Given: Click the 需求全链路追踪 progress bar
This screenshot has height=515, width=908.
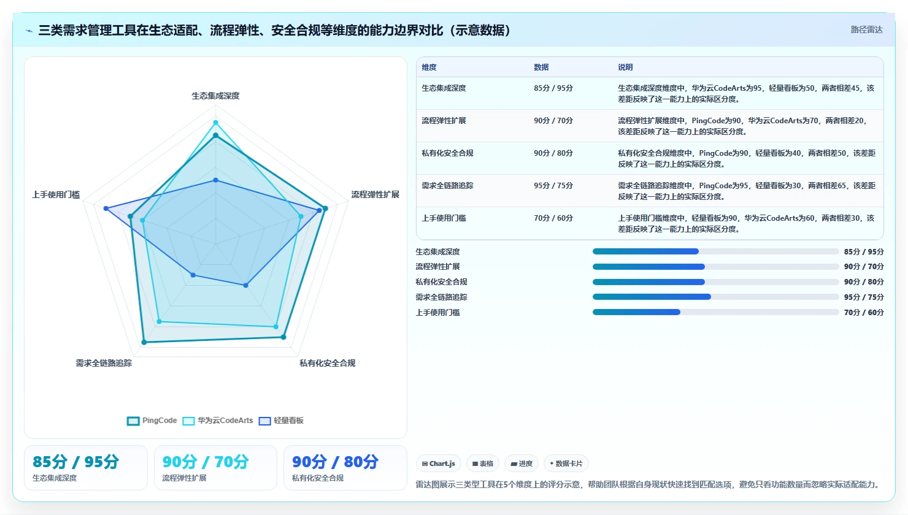Looking at the screenshot, I should (715, 297).
